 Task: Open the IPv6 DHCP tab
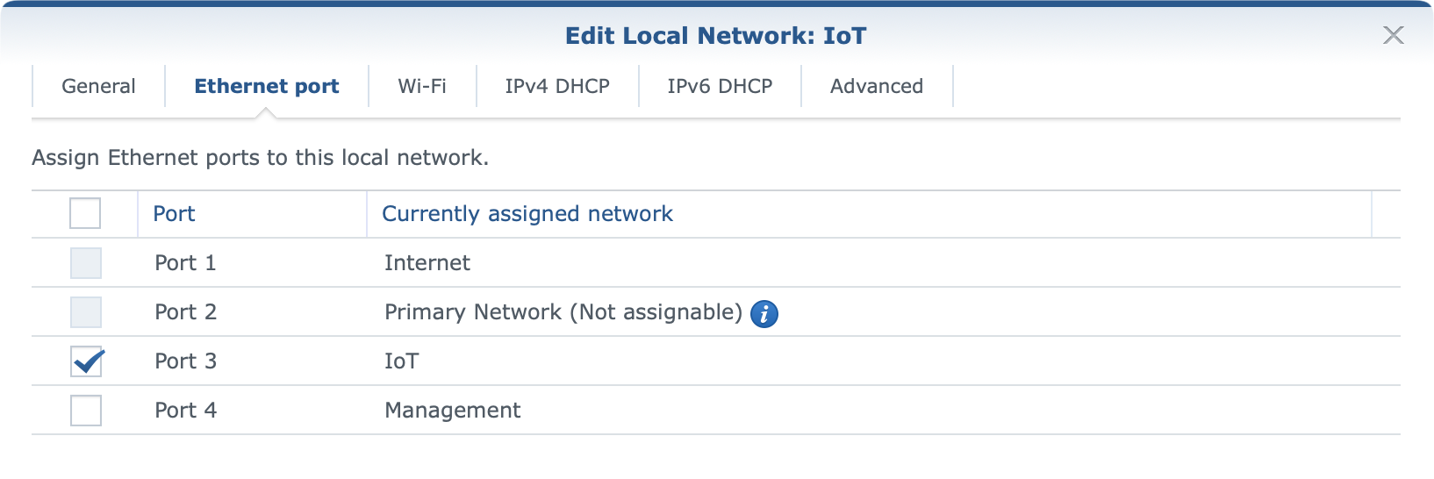click(x=720, y=86)
